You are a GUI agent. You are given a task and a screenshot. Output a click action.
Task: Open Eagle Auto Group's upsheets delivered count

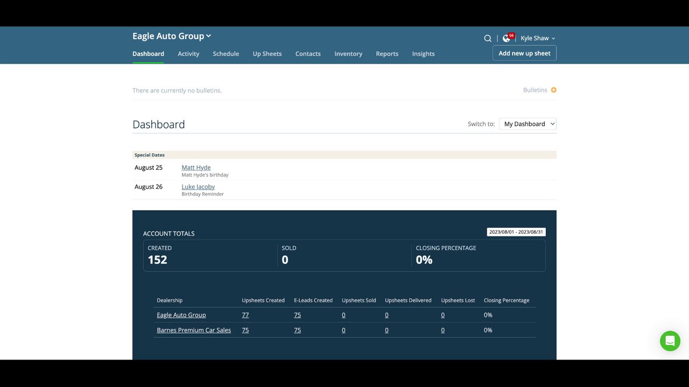coord(386,315)
